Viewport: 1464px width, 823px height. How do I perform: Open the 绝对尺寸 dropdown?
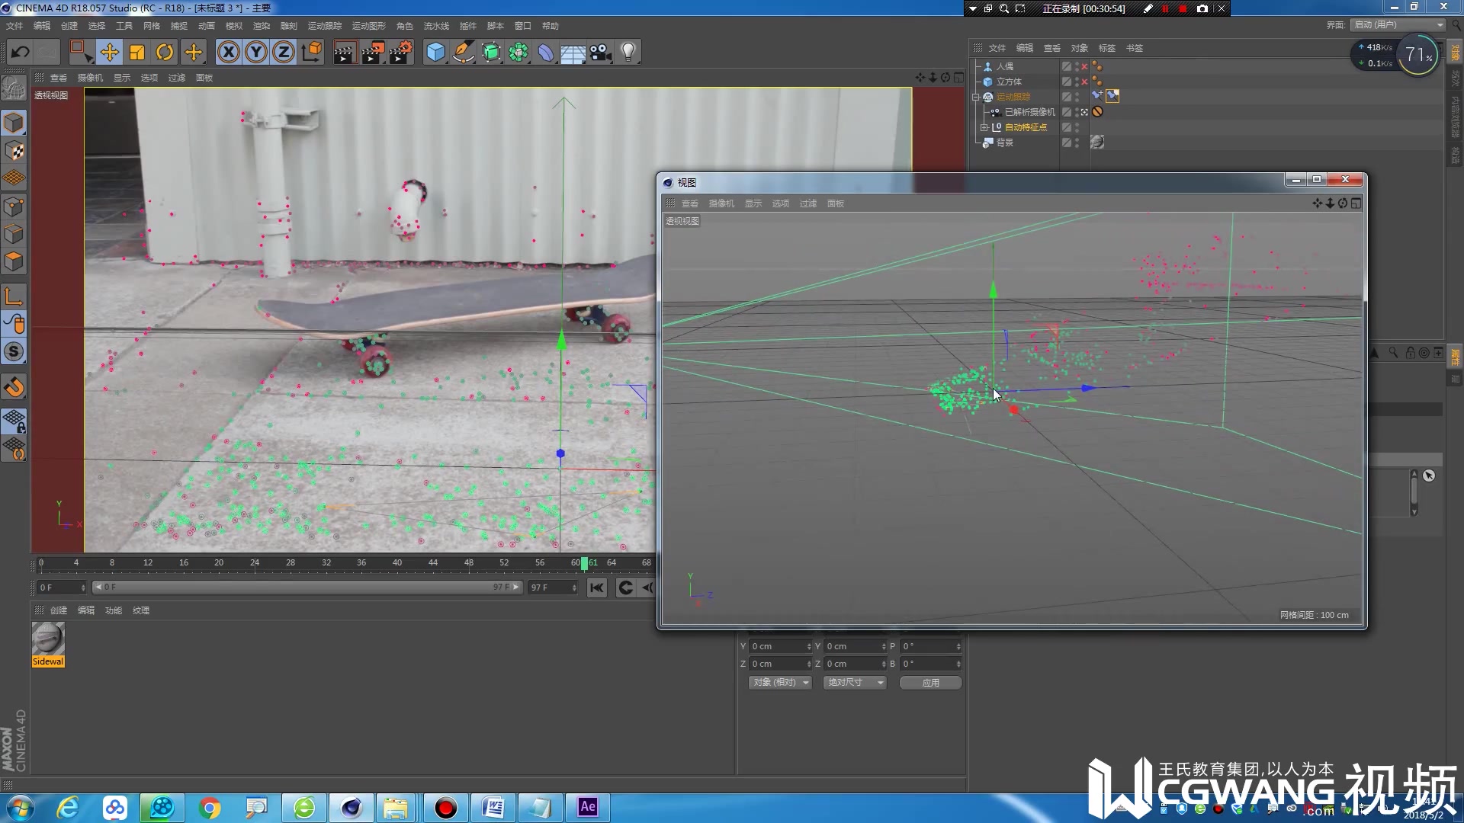point(854,682)
